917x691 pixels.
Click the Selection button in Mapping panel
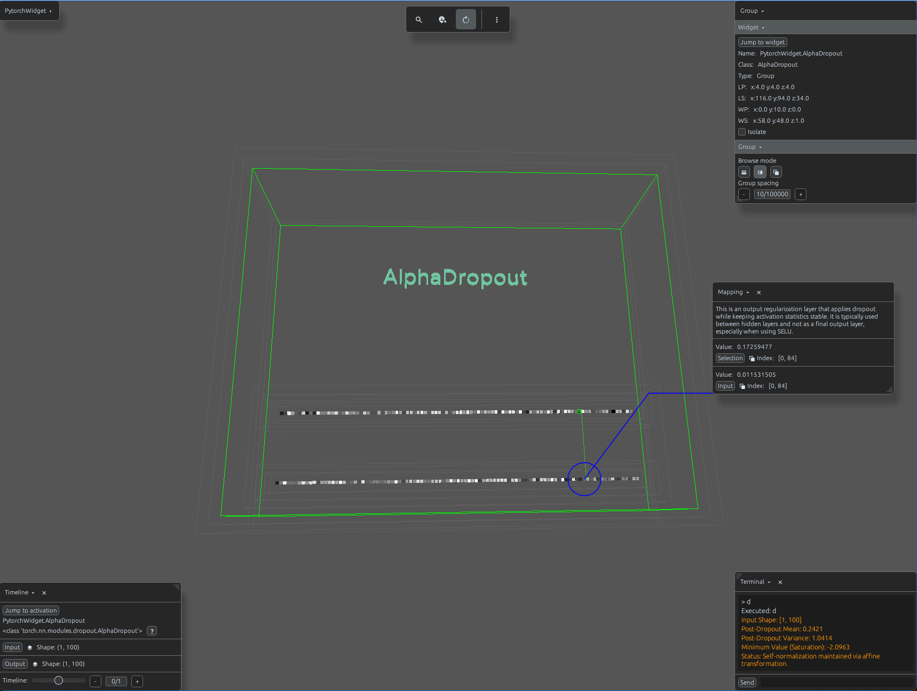(730, 358)
